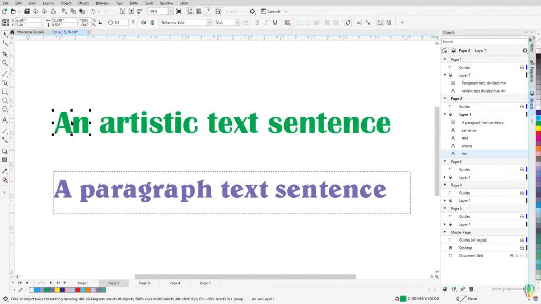Select the Text tool
The height and width of the screenshot is (304, 541).
pyautogui.click(x=5, y=120)
